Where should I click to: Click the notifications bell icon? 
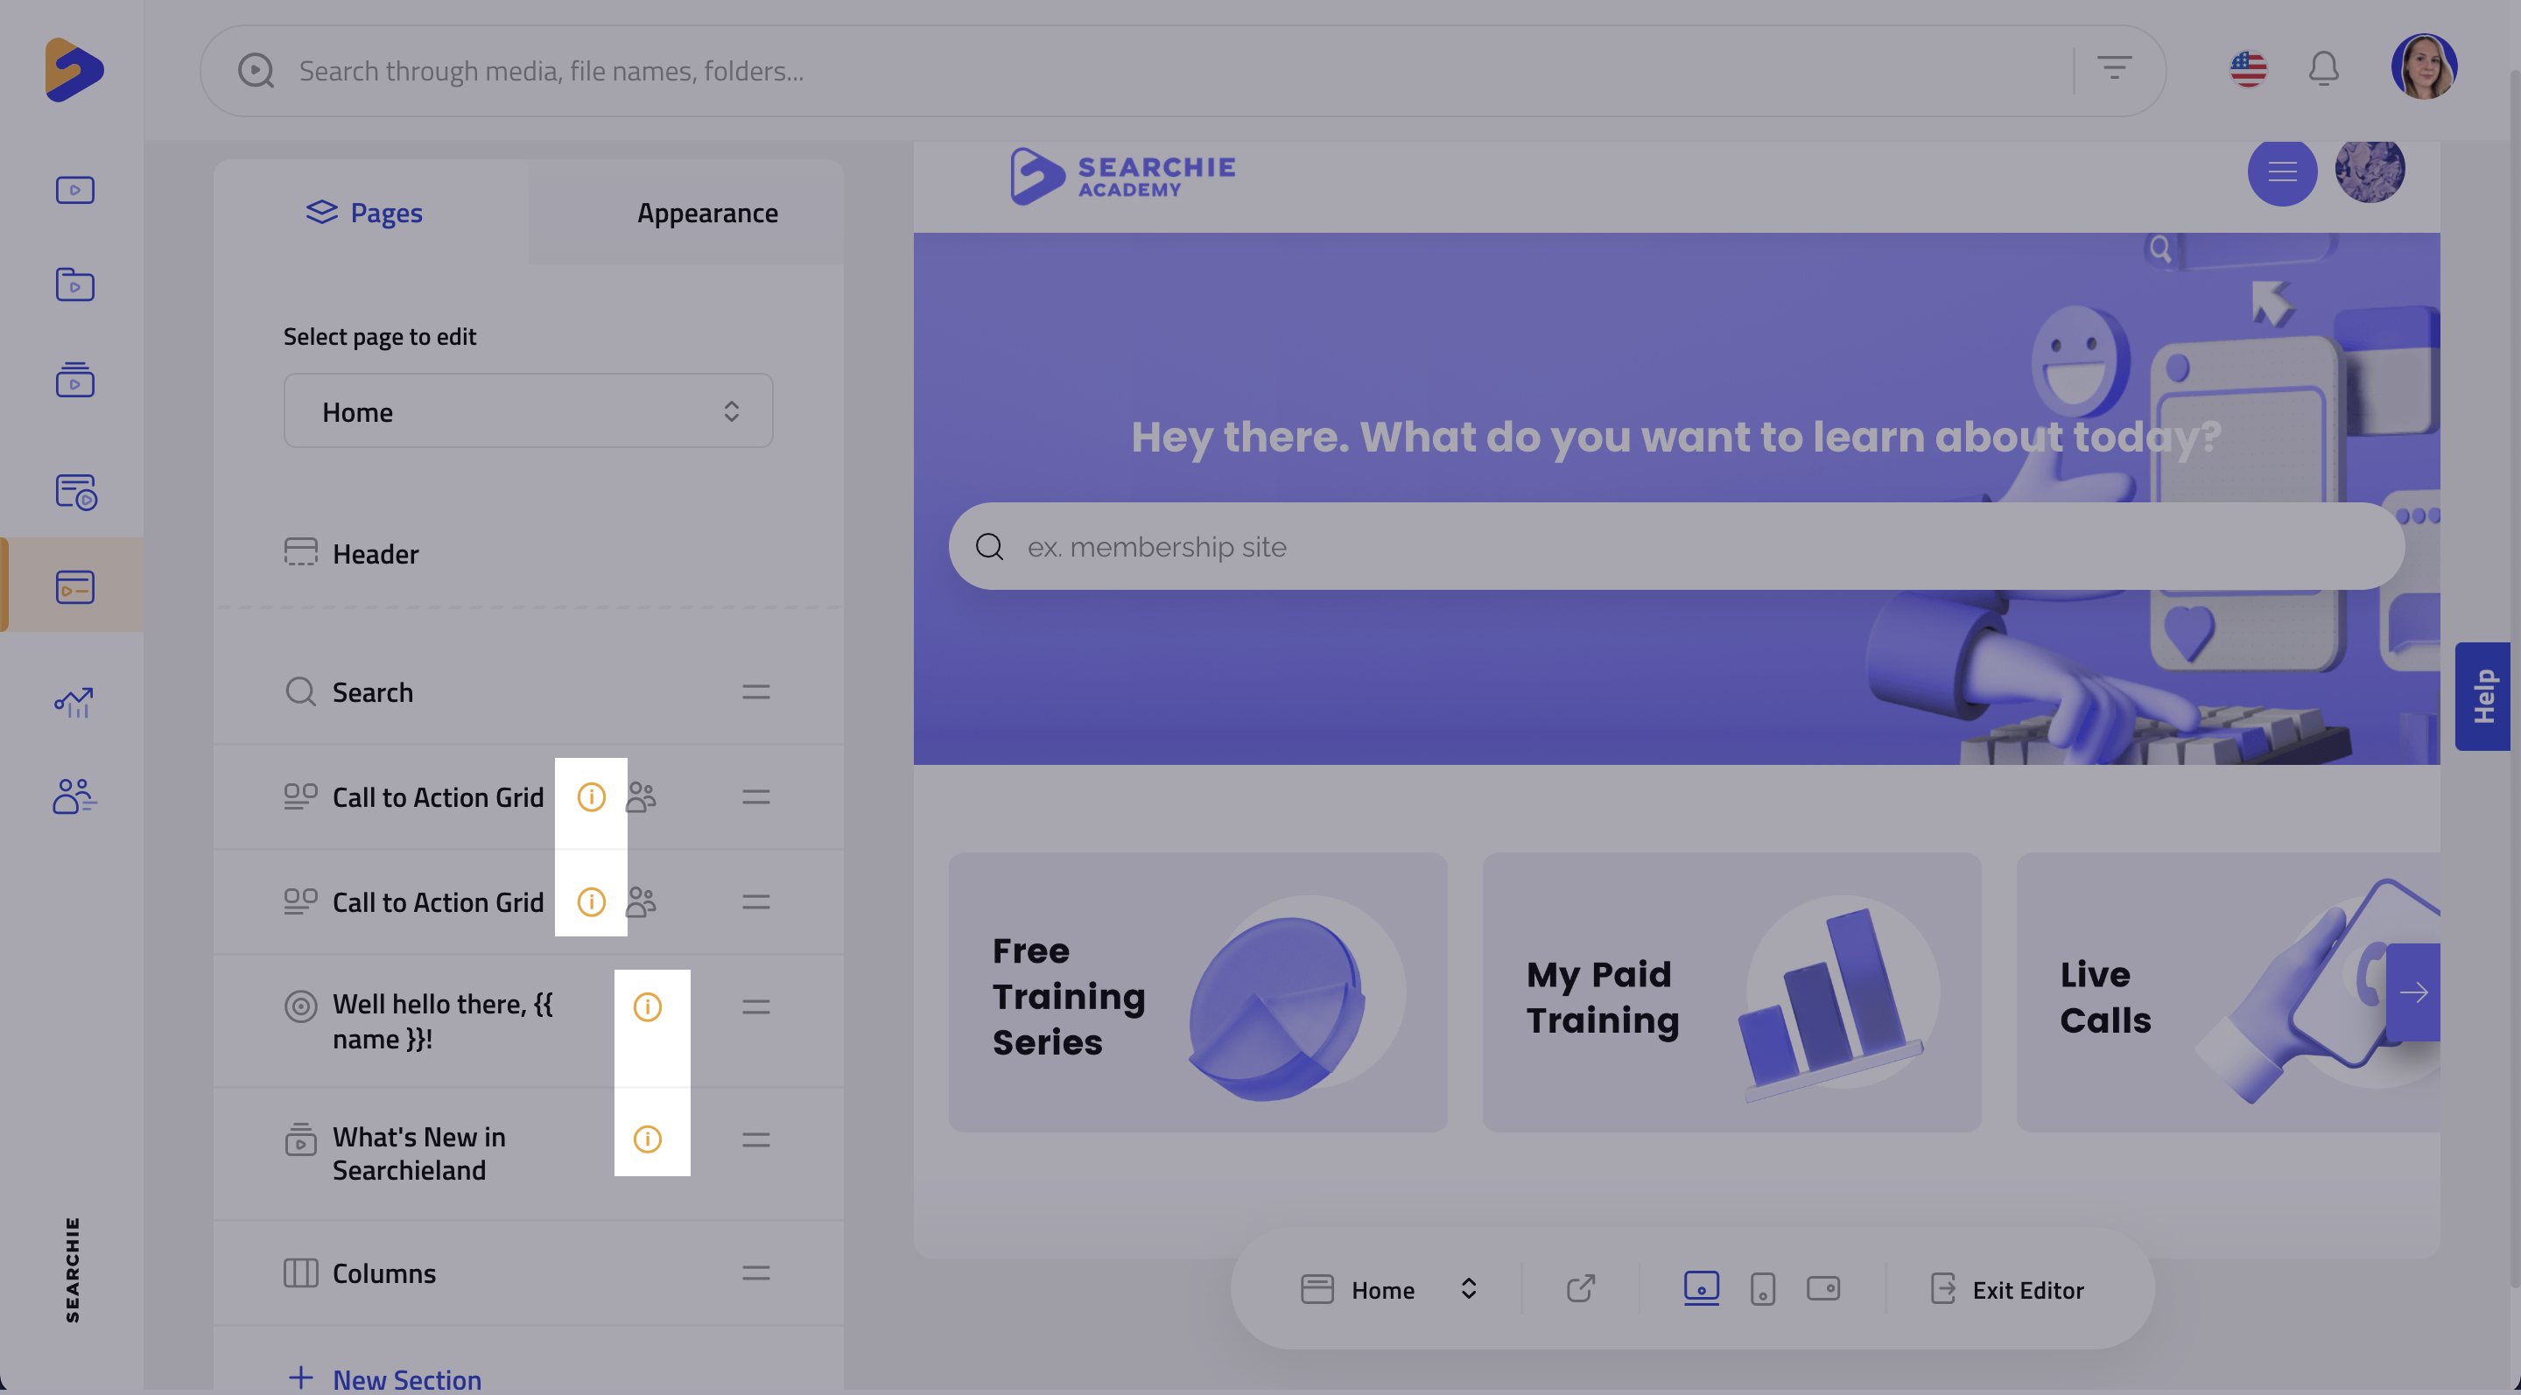[2323, 69]
